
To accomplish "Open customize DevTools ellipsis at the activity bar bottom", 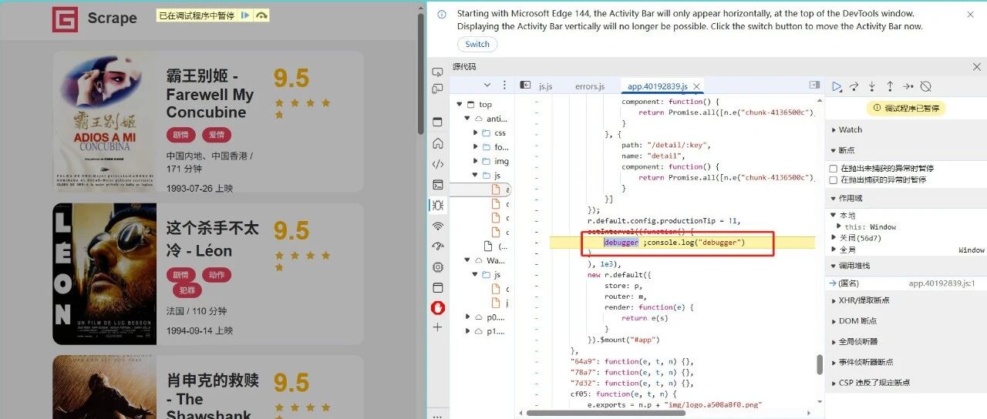I will coord(437,416).
